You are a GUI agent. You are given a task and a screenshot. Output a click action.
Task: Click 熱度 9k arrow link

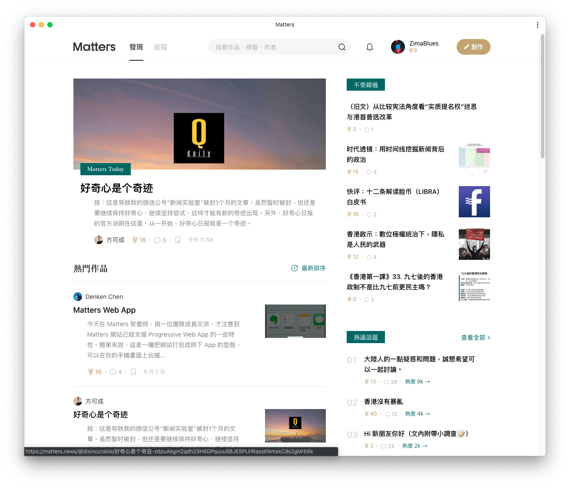(x=418, y=382)
